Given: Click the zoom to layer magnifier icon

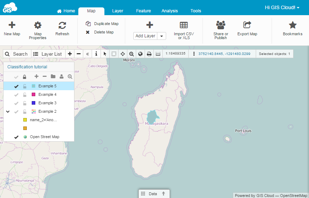Looking at the screenshot, I should (70, 76).
